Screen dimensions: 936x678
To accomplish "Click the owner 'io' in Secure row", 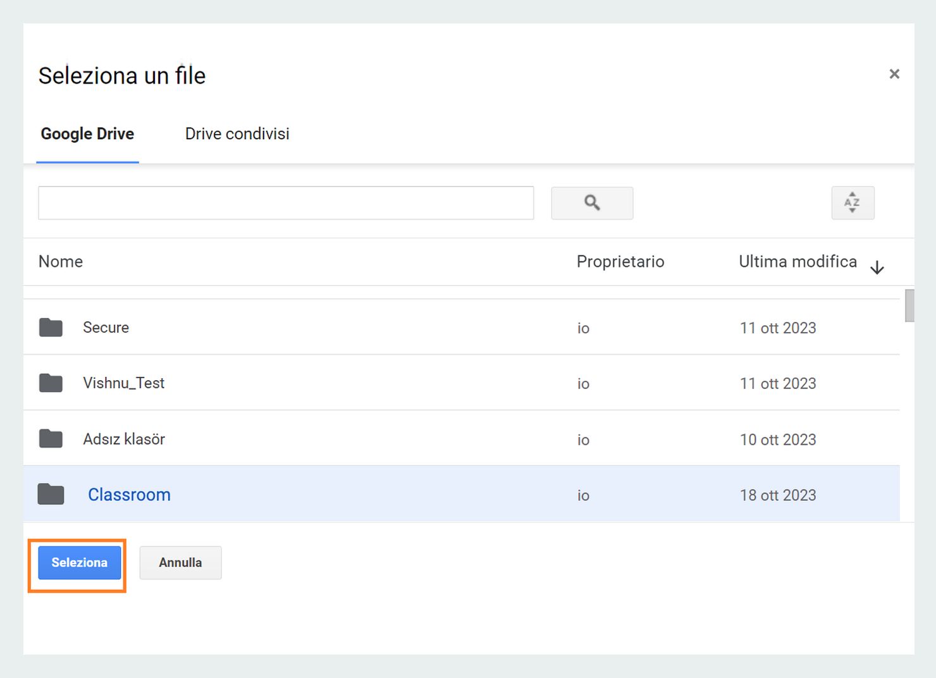I will [x=583, y=328].
